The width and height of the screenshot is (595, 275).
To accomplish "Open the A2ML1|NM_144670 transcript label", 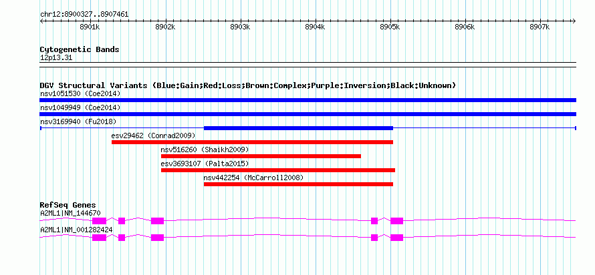I will tap(70, 213).
